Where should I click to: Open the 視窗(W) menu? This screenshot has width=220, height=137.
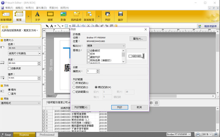53,8
